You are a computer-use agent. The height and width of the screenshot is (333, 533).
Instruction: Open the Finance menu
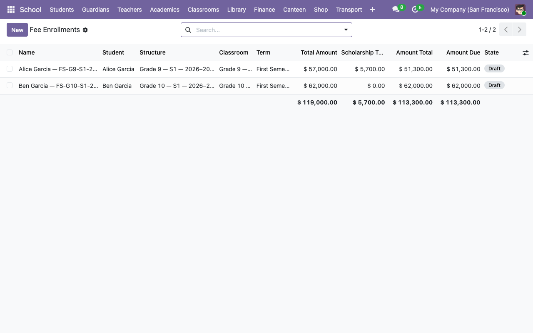pos(264,9)
